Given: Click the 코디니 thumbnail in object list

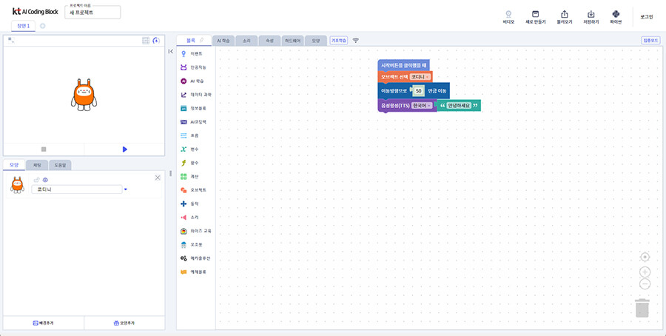Looking at the screenshot, I should coord(18,185).
